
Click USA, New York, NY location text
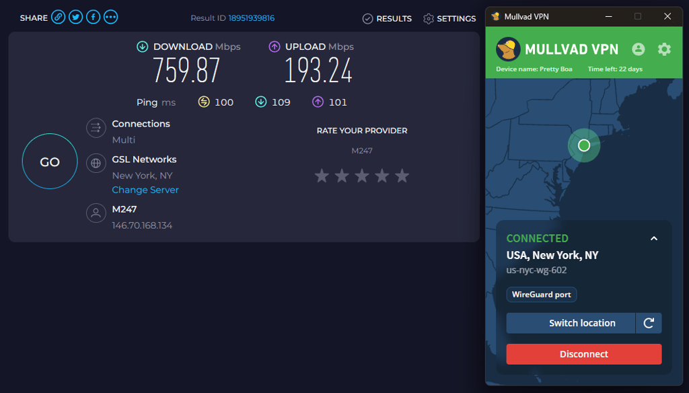pyautogui.click(x=552, y=256)
